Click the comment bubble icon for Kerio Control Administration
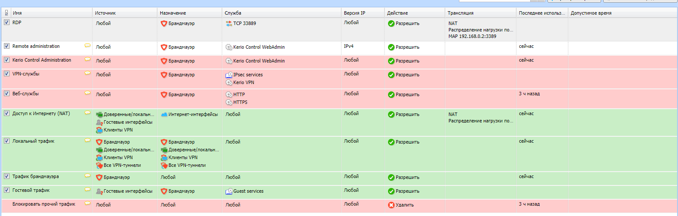The width and height of the screenshot is (678, 216). tap(87, 59)
